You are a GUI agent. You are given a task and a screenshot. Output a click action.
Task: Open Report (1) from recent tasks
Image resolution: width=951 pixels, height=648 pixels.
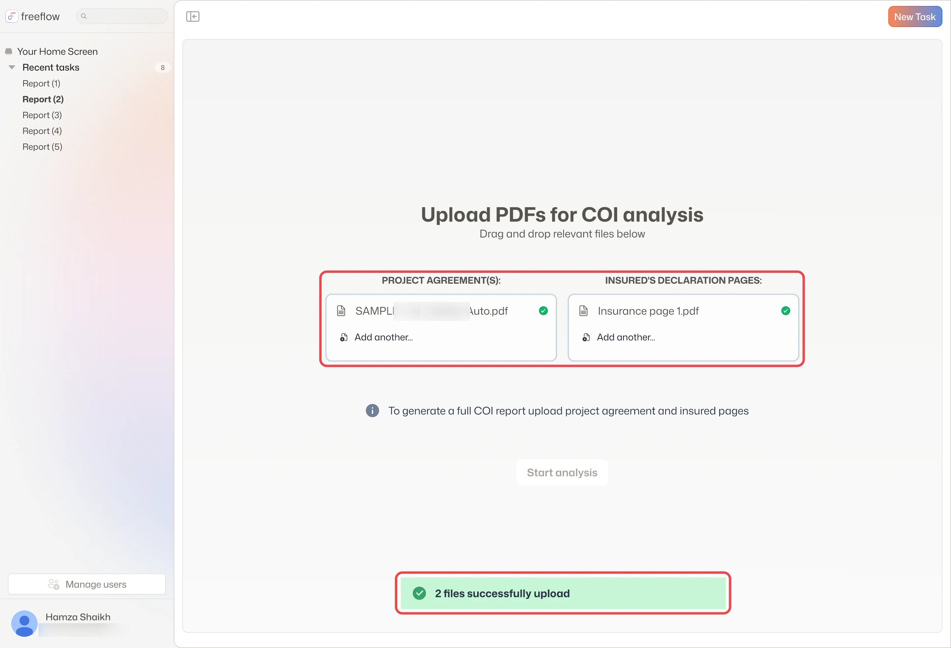41,83
